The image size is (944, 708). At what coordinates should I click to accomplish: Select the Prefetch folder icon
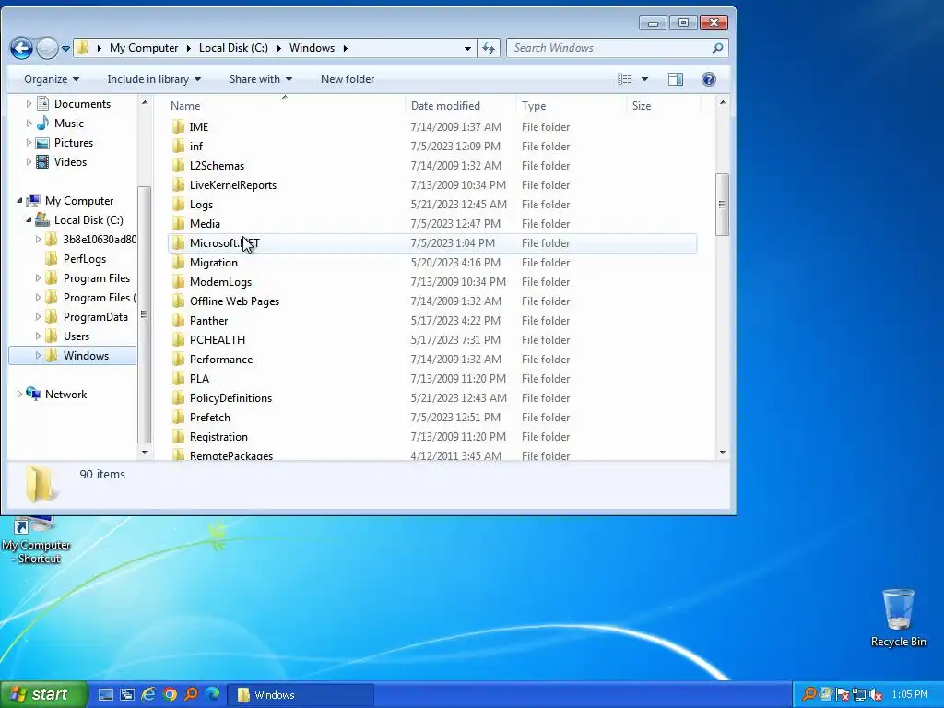[x=178, y=418]
